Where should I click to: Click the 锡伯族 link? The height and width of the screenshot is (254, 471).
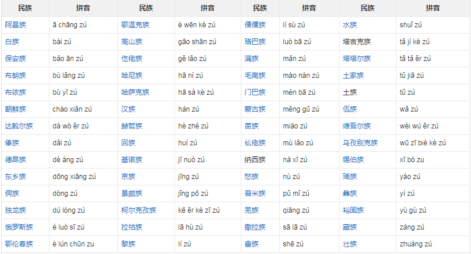[x=354, y=160]
